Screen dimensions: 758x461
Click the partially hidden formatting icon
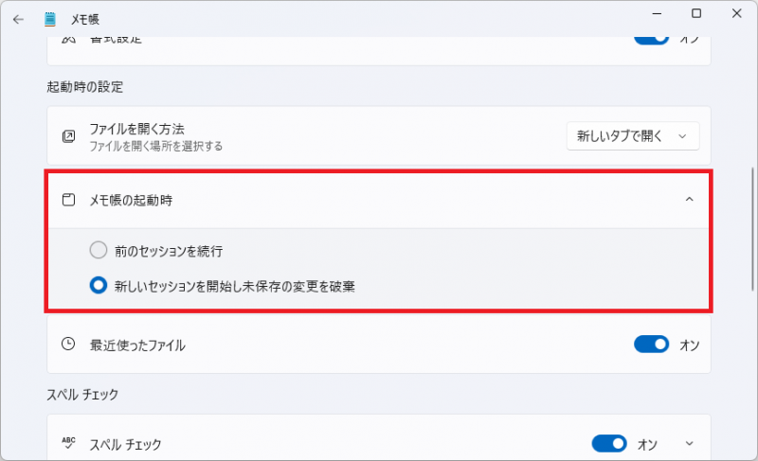(x=68, y=40)
